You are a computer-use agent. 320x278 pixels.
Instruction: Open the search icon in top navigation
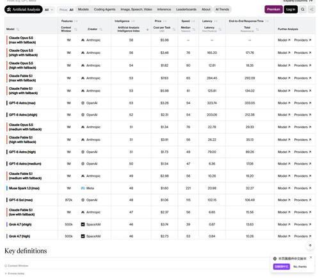tap(303, 10)
